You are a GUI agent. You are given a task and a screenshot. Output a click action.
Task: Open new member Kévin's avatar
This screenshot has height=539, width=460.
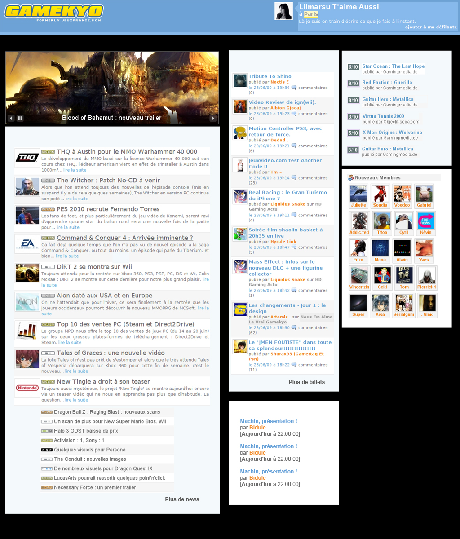[426, 221]
